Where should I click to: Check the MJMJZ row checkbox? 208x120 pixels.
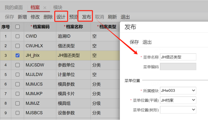(17, 103)
